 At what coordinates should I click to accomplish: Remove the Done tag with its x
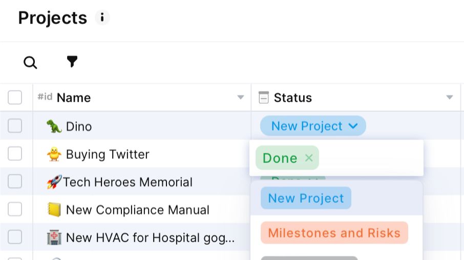[x=309, y=158]
